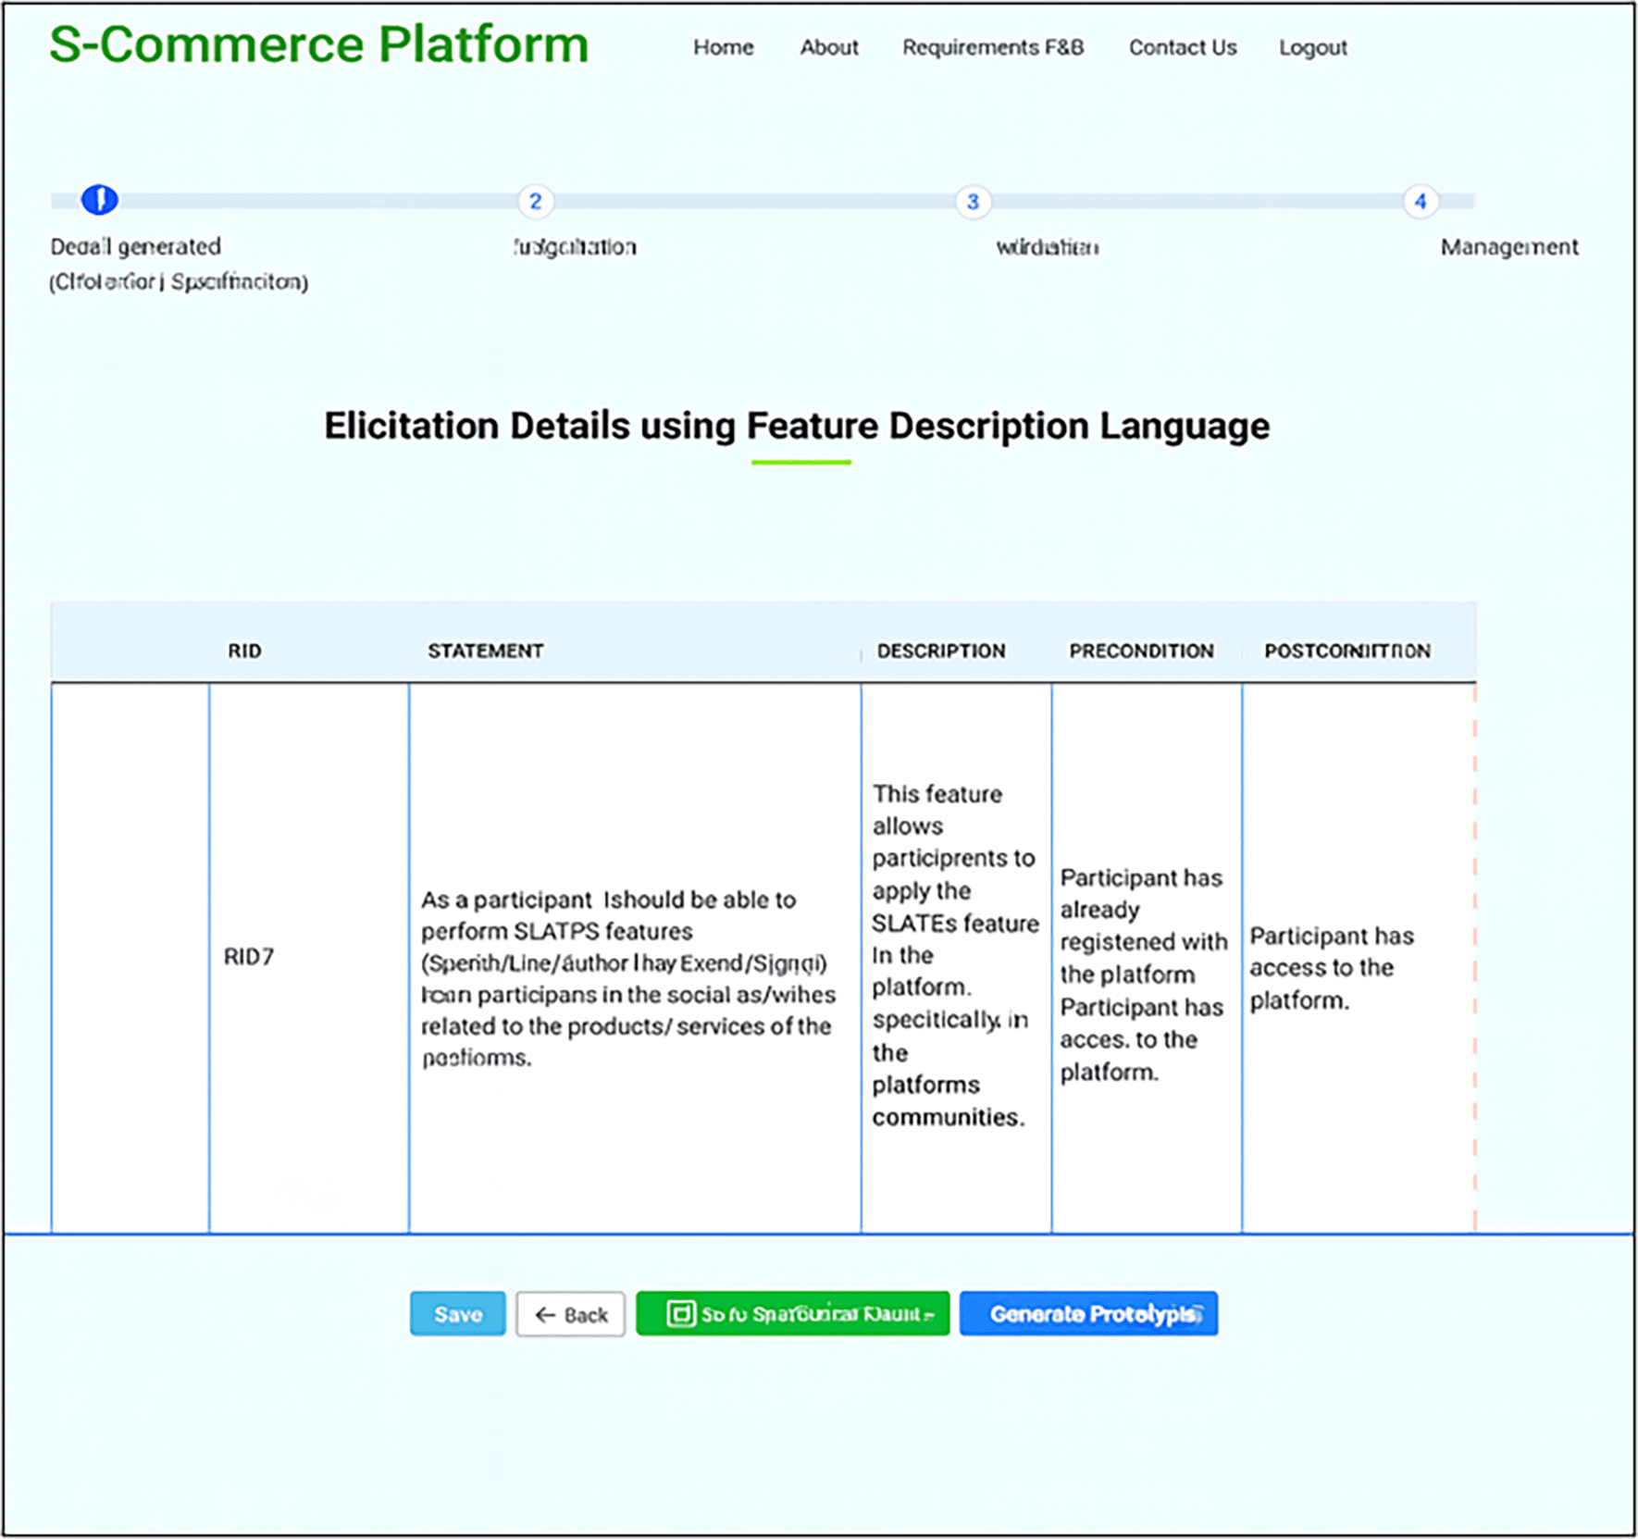Click the Management step label
Screen dimensions: 1638x1539
coord(1508,247)
